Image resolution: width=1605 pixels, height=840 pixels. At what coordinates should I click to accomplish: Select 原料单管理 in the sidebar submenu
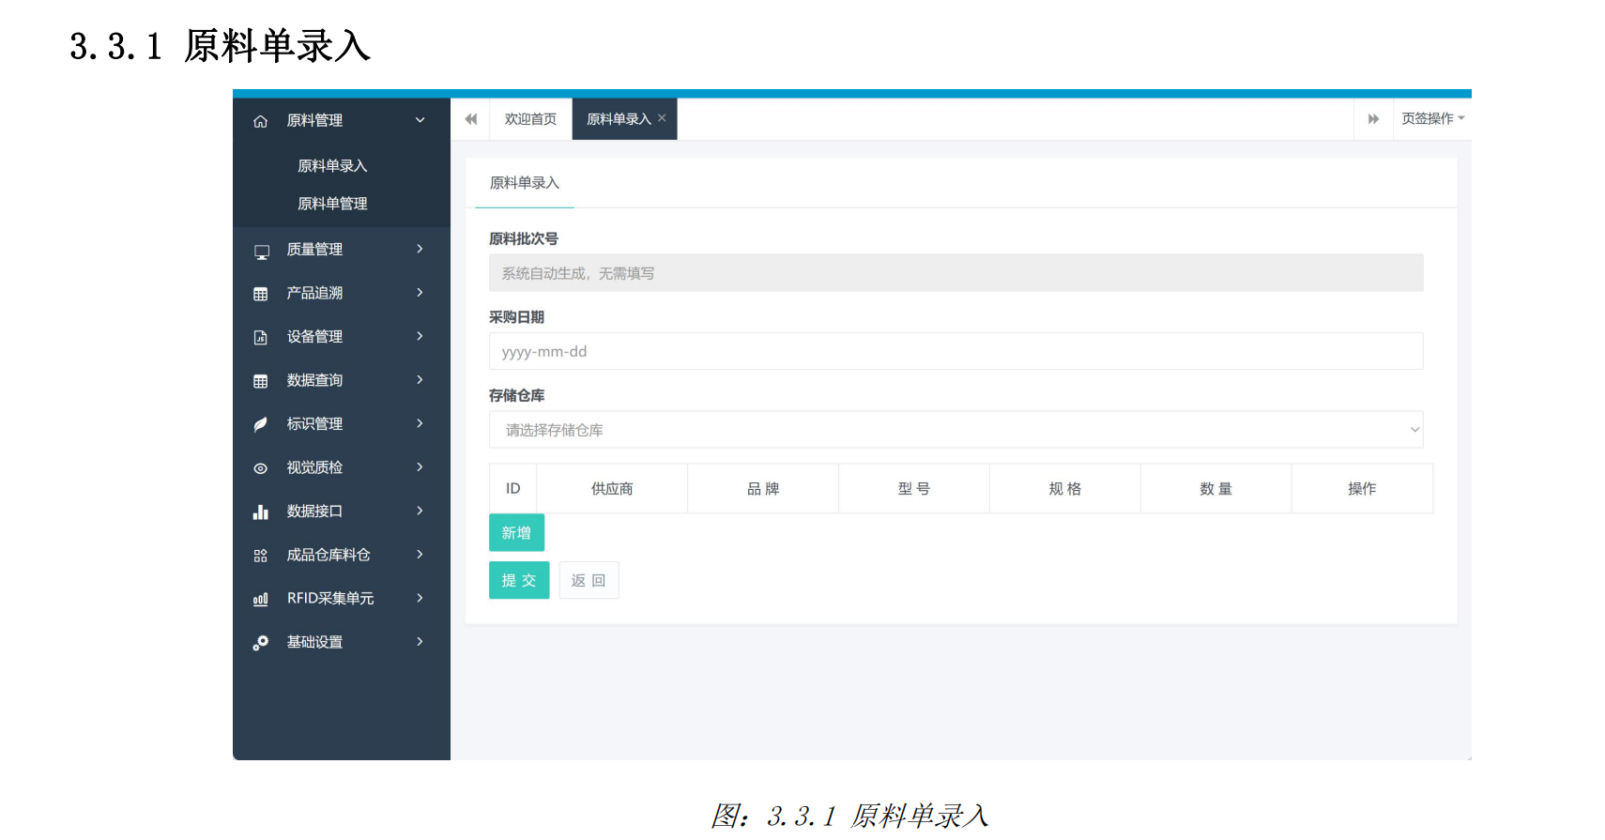pyautogui.click(x=332, y=204)
